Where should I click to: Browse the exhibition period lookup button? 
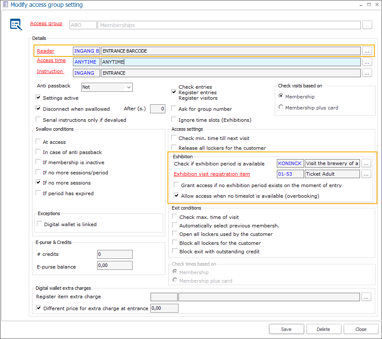tap(366, 163)
